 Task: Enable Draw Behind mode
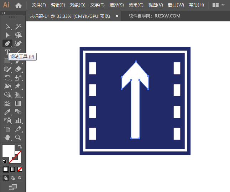tap(13, 178)
